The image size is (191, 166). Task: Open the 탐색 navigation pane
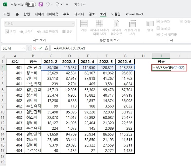[150, 26]
